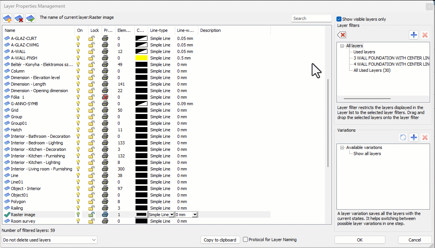Select Used layers filter

tap(364, 52)
